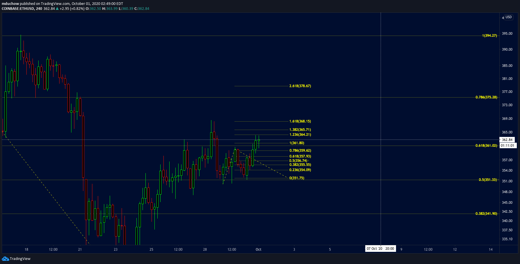
Task: Click the 337.50 price axis label
Action: point(507,230)
